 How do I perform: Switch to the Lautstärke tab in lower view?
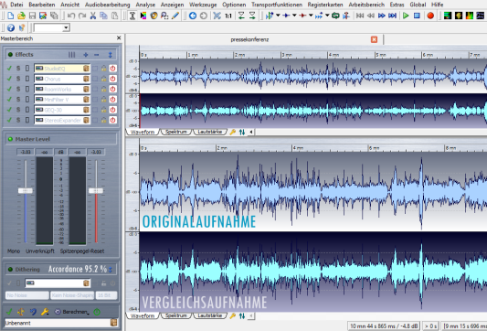tap(210, 315)
